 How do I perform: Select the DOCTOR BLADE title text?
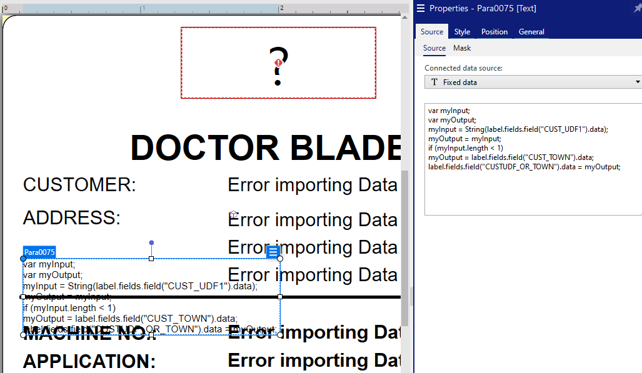[266, 148]
